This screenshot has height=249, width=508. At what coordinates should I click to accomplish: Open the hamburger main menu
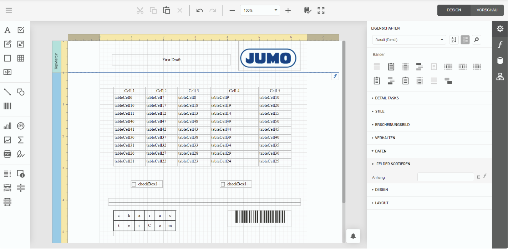click(x=9, y=10)
